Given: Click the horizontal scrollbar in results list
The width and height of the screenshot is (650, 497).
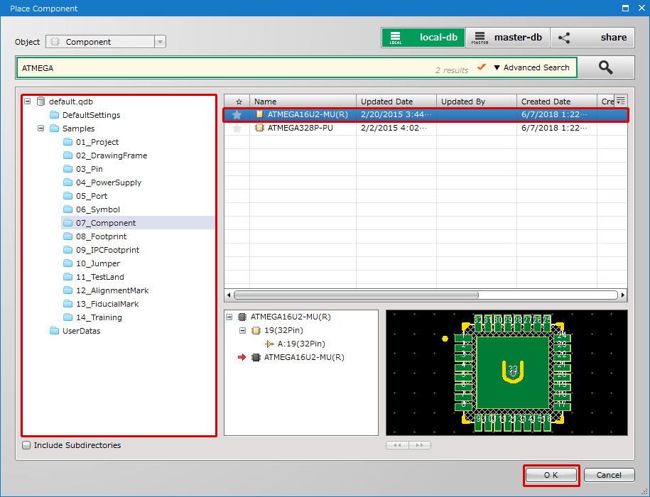Looking at the screenshot, I should pyautogui.click(x=355, y=295).
